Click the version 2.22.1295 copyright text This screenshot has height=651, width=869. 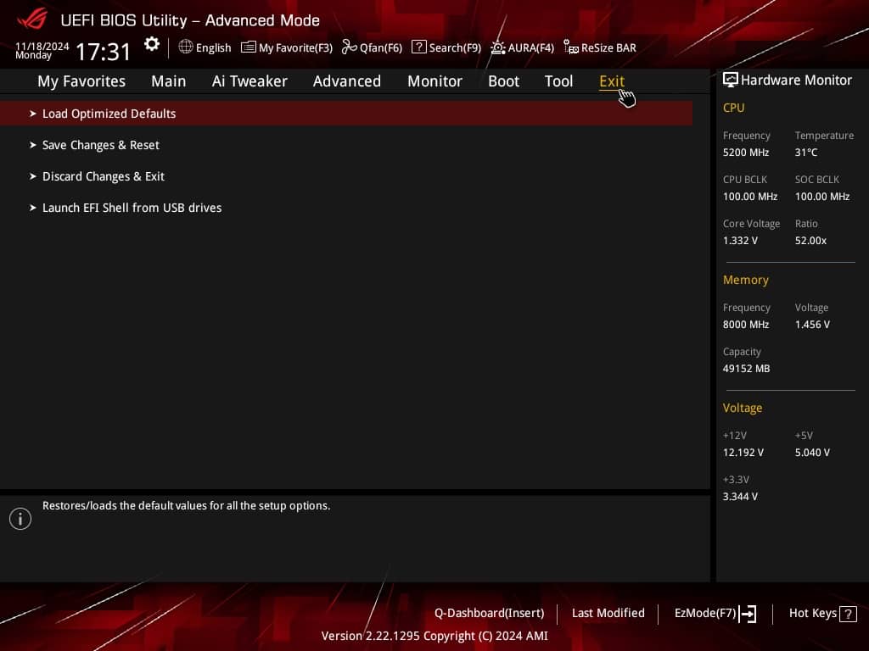434,636
